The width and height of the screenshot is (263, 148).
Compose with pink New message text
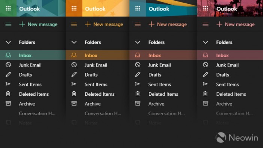[x=240, y=24]
